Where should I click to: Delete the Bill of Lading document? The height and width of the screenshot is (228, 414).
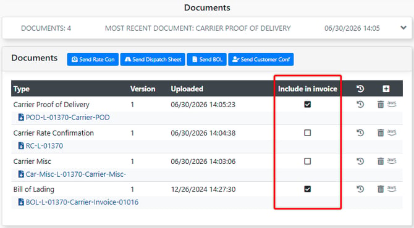point(381,189)
